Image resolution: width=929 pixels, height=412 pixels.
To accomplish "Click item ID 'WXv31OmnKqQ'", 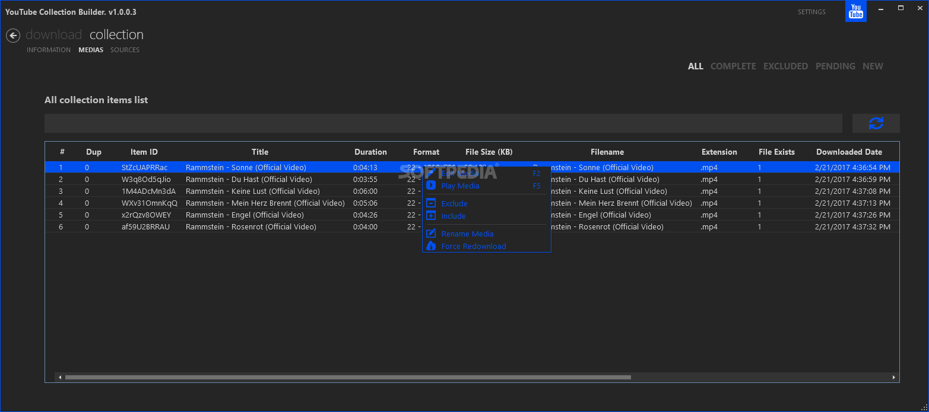I will click(x=149, y=203).
